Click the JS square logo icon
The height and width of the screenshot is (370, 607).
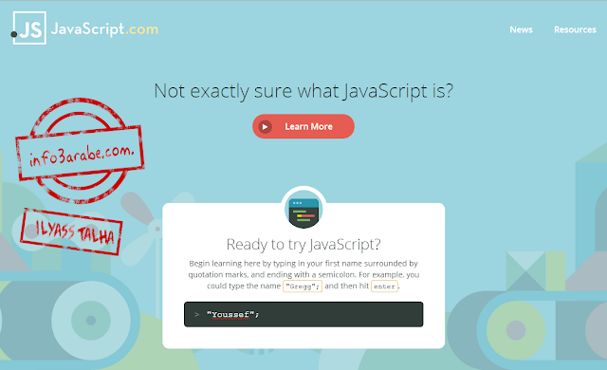click(x=29, y=28)
